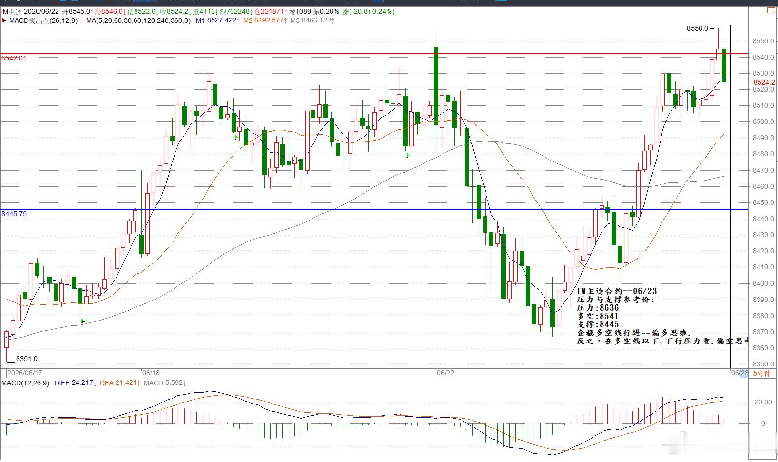Click the 06/18 date marker on time axis

[151, 373]
